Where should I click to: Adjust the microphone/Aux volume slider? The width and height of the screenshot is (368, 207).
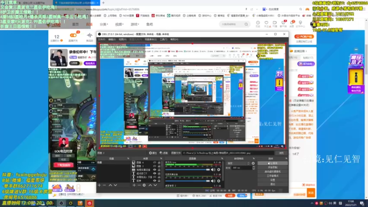[187, 170]
